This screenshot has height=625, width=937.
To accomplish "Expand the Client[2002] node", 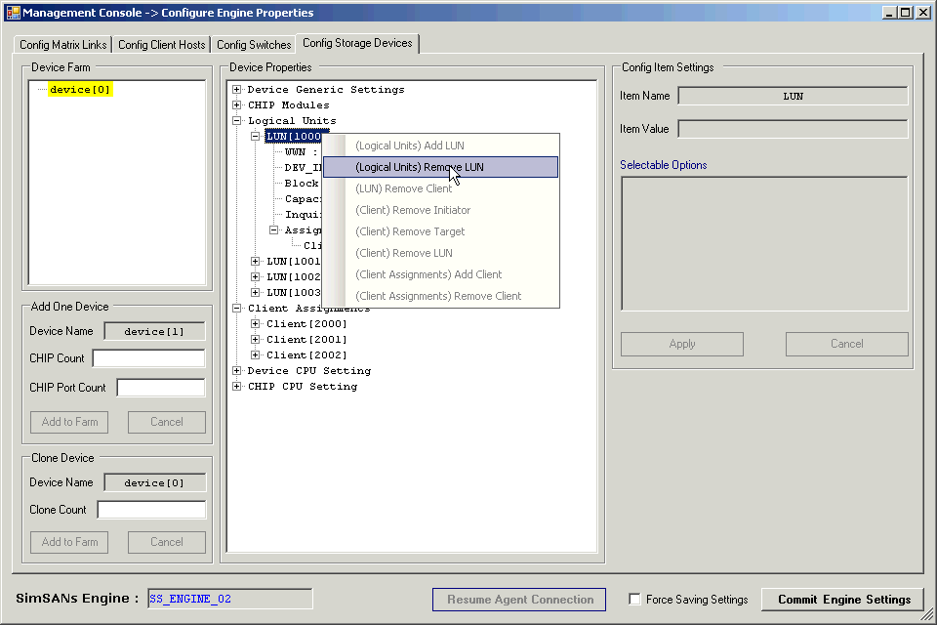I will click(255, 354).
